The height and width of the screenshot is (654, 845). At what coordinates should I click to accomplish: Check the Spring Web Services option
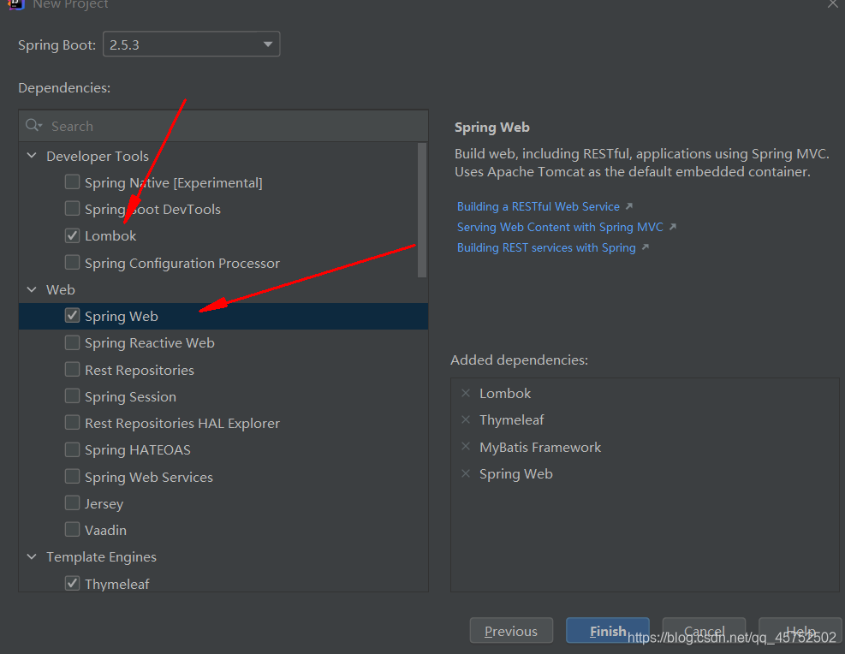coord(72,476)
